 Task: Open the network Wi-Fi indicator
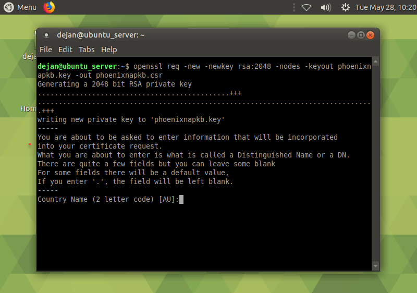tap(306, 7)
